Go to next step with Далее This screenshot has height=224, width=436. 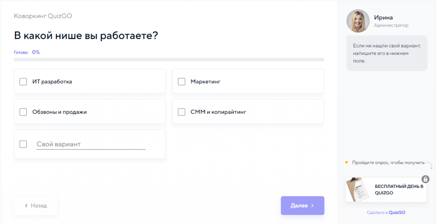tap(303, 206)
